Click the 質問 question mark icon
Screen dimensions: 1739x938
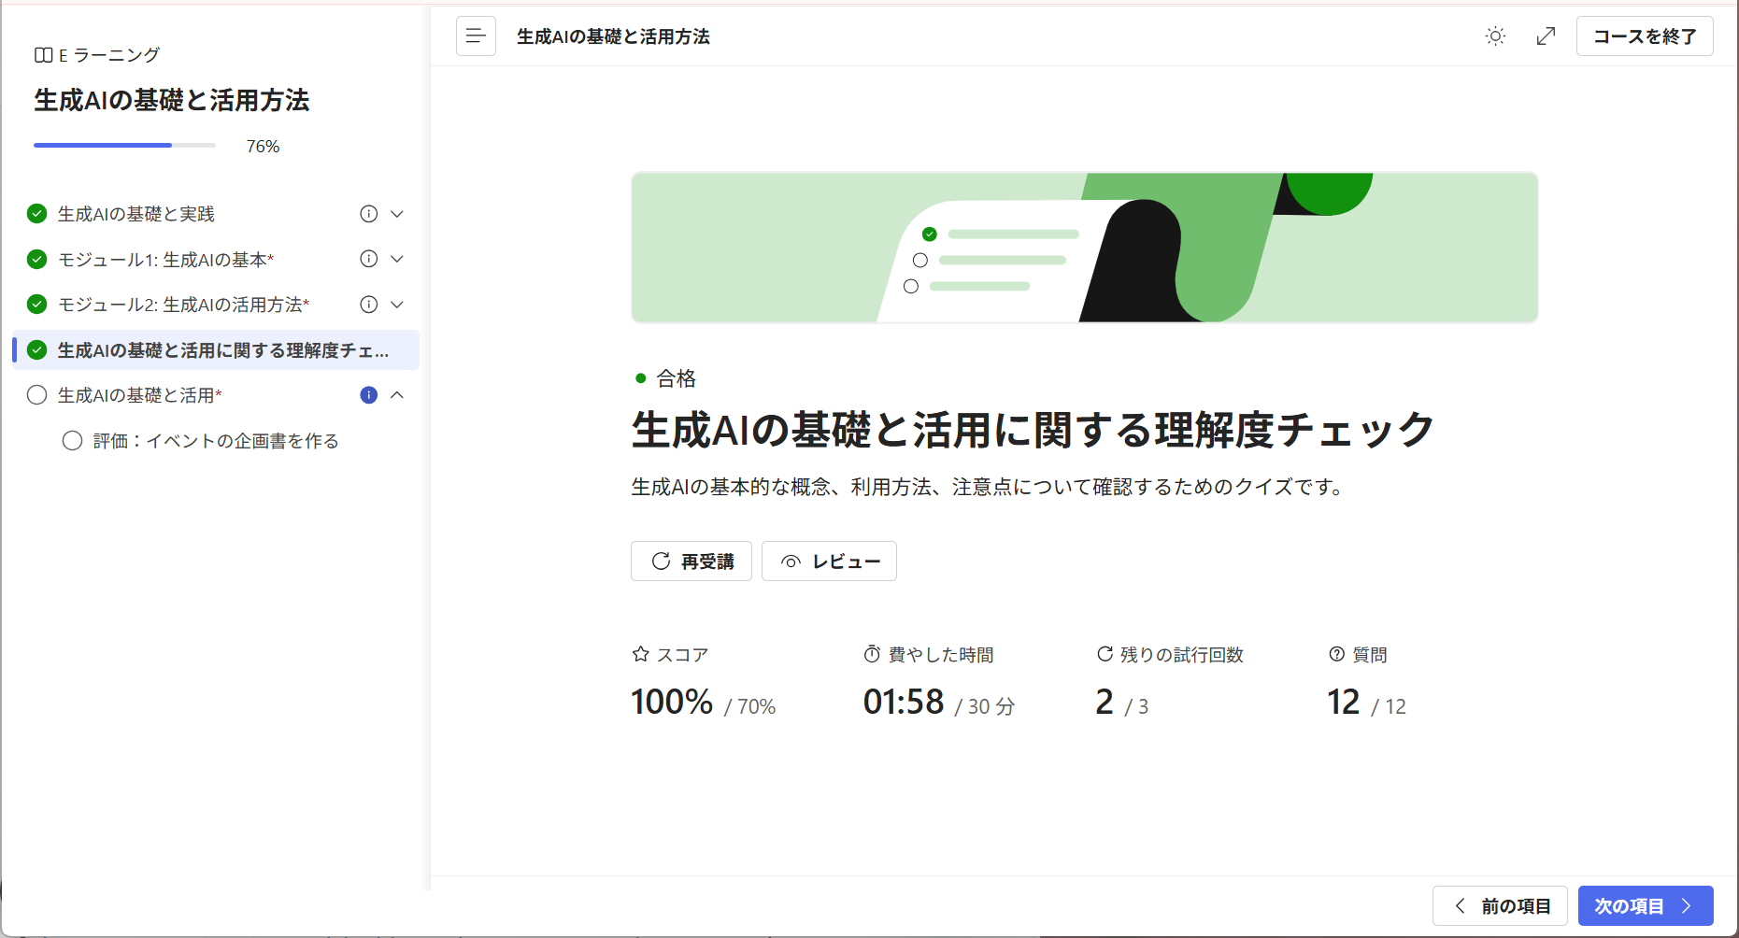click(x=1336, y=654)
